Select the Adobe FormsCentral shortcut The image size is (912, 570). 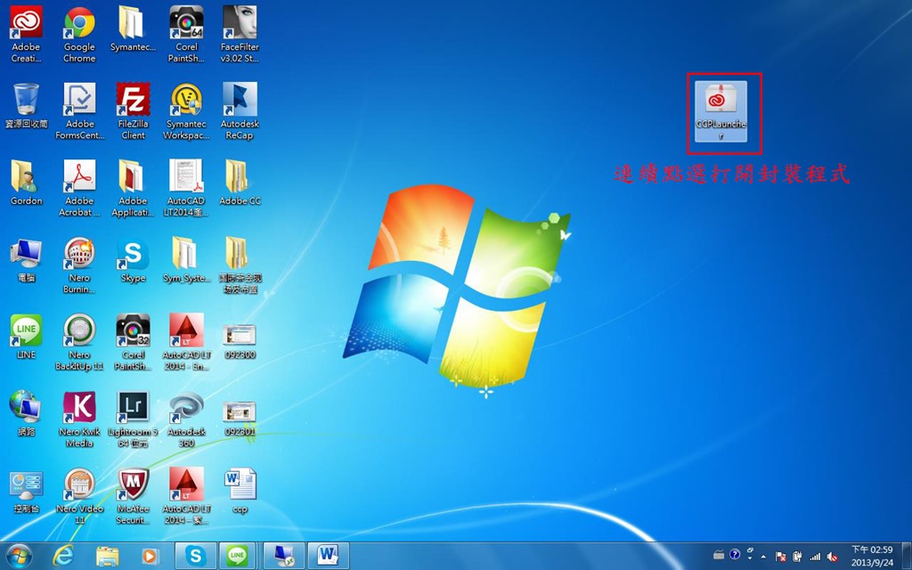tap(79, 111)
